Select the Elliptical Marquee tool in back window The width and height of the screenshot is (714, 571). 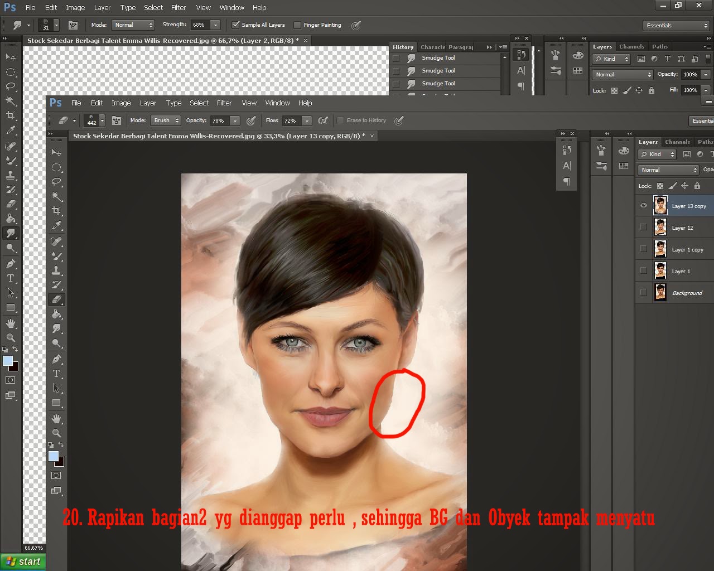(x=11, y=72)
